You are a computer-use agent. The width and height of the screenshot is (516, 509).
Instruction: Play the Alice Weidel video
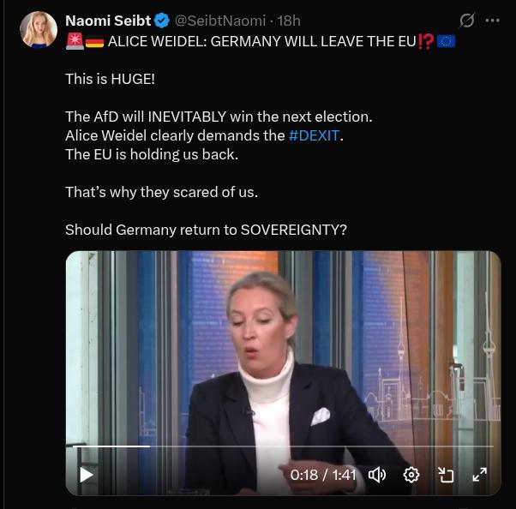click(x=87, y=475)
